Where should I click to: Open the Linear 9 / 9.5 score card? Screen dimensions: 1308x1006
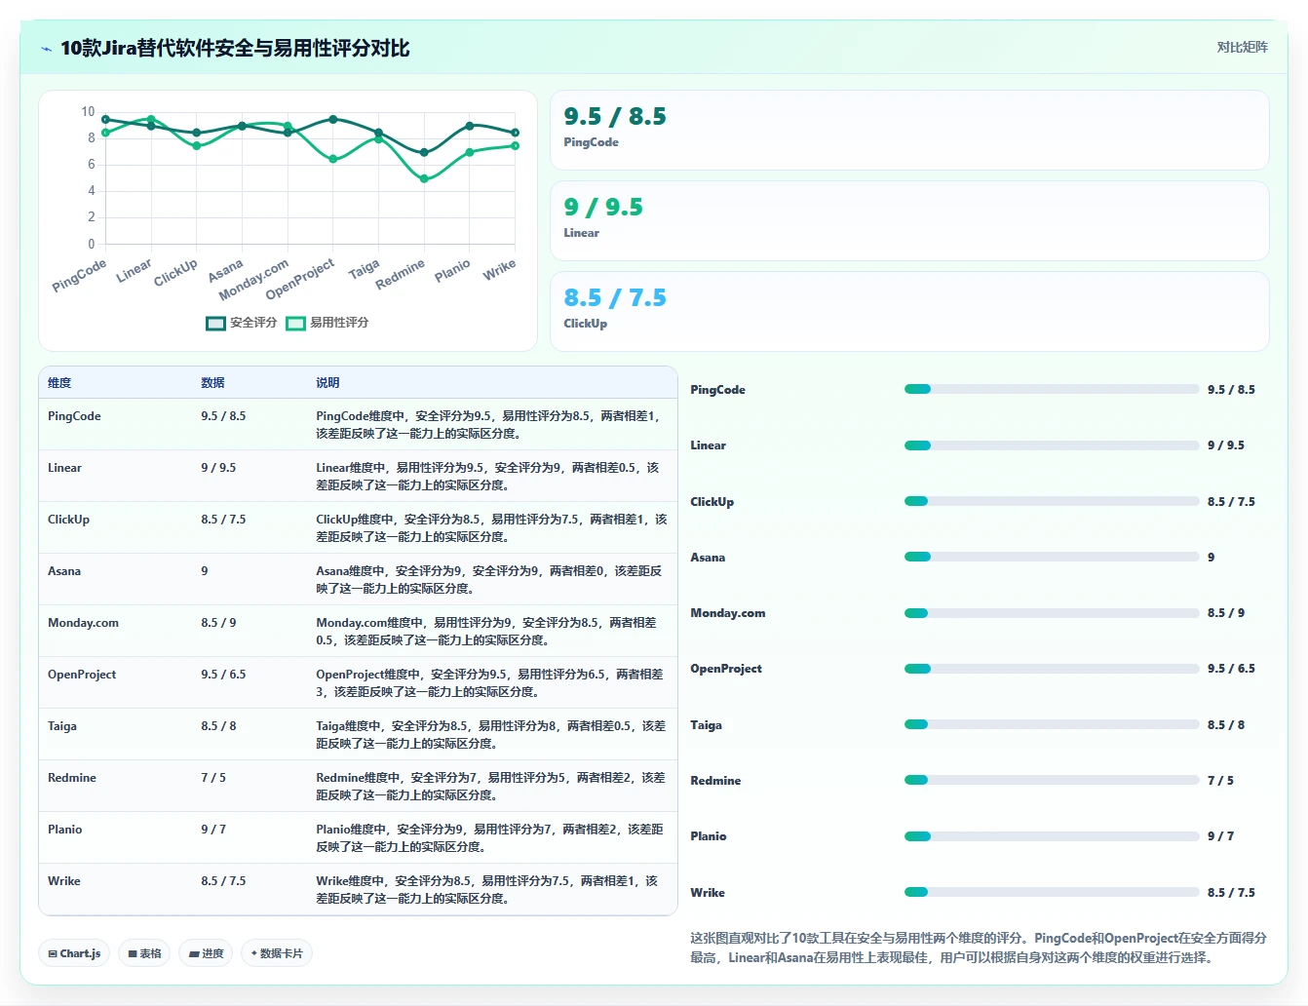909,220
